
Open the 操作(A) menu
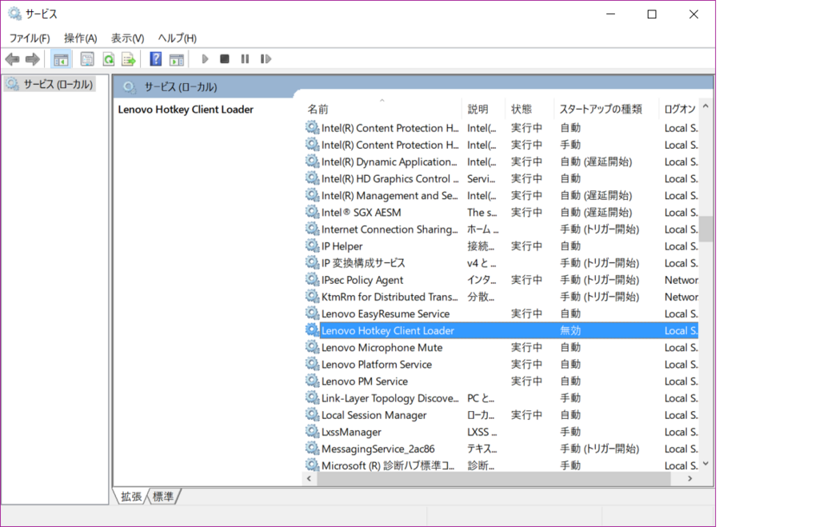coord(81,38)
